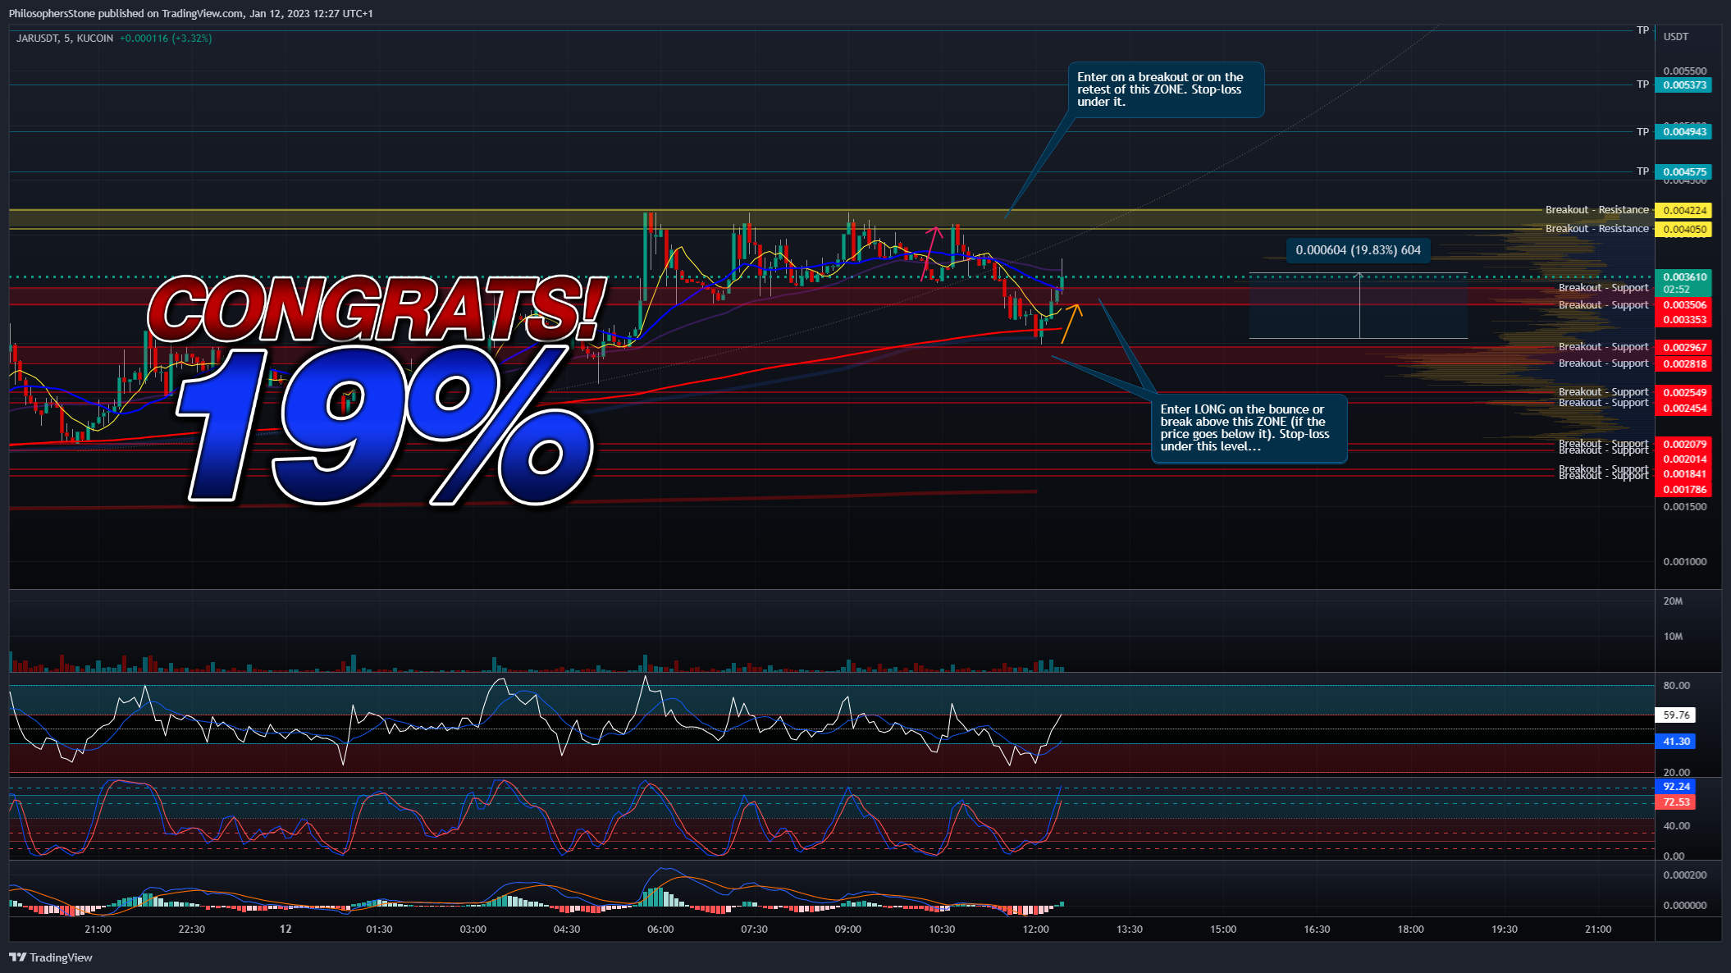Screen dimensions: 1731x973
Task: Click the TP label beside 0.004575
Action: 1642,171
